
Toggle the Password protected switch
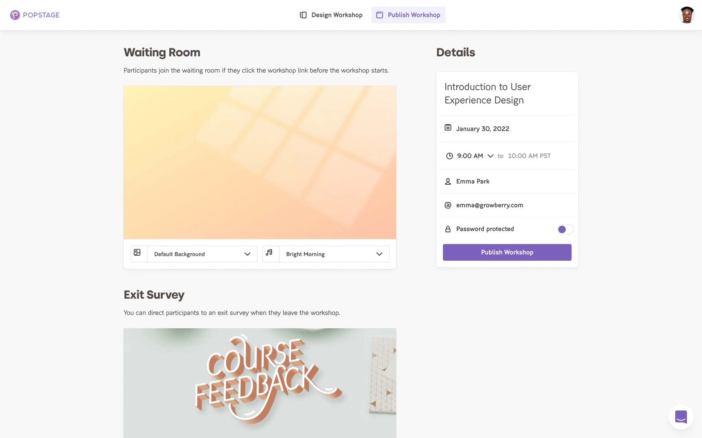click(565, 229)
